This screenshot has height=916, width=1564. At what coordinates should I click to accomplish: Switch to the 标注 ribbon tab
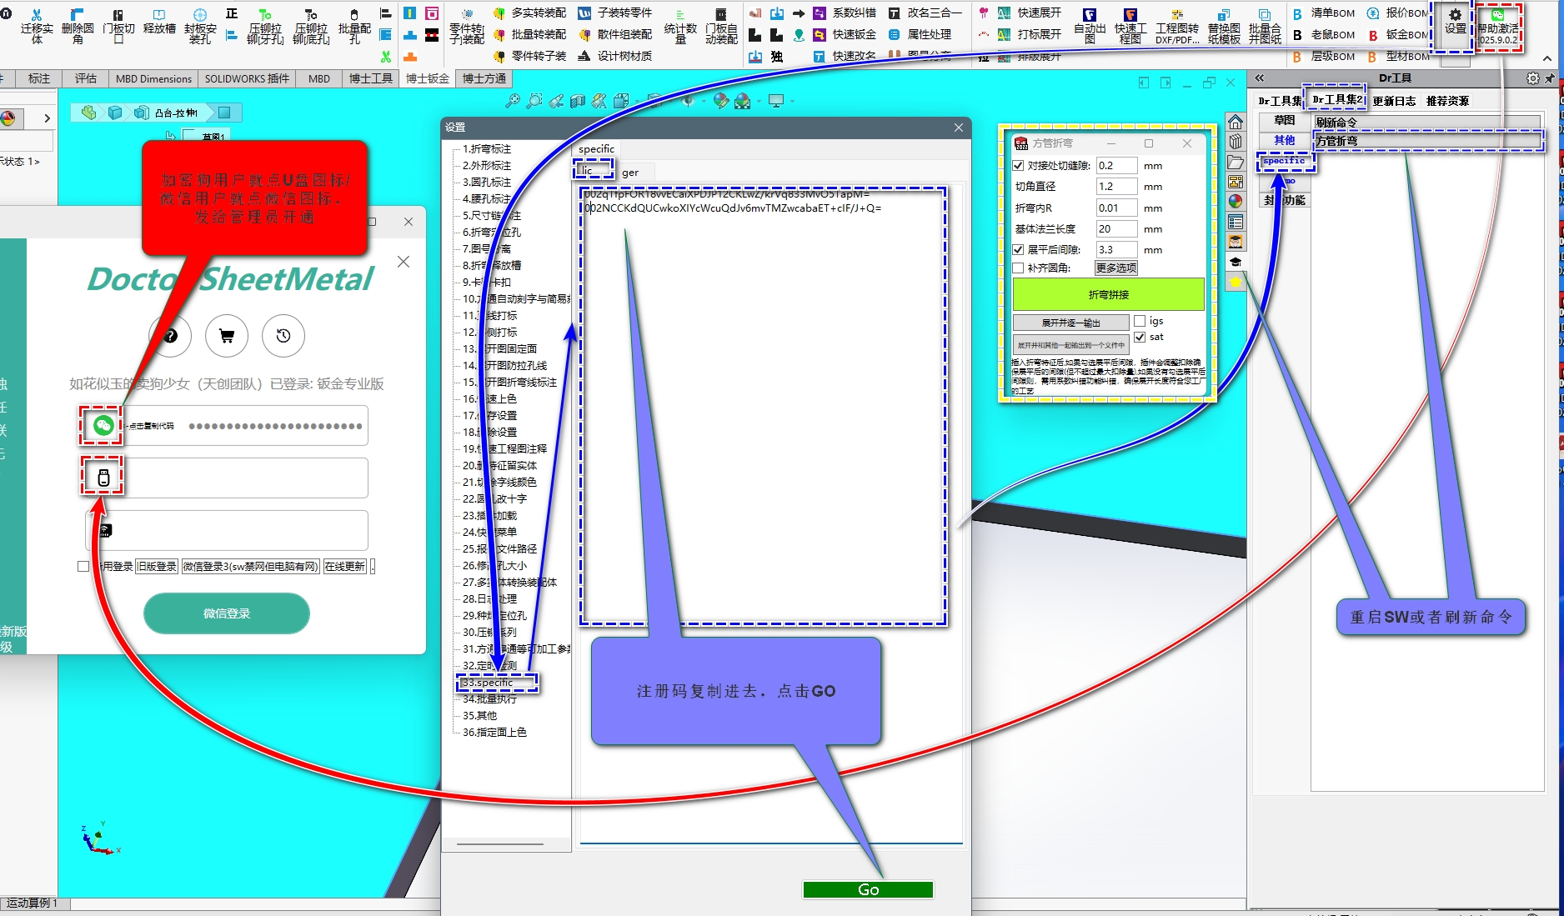[39, 78]
